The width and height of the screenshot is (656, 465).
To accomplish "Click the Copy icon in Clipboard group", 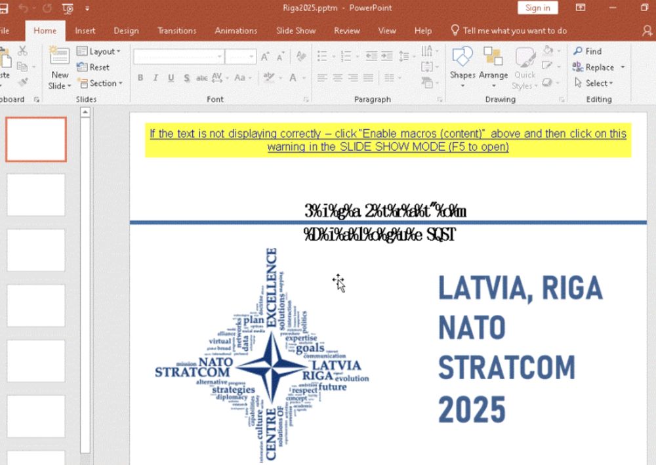I will (x=22, y=66).
